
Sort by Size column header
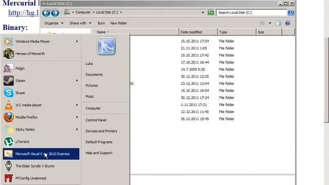[269, 32]
